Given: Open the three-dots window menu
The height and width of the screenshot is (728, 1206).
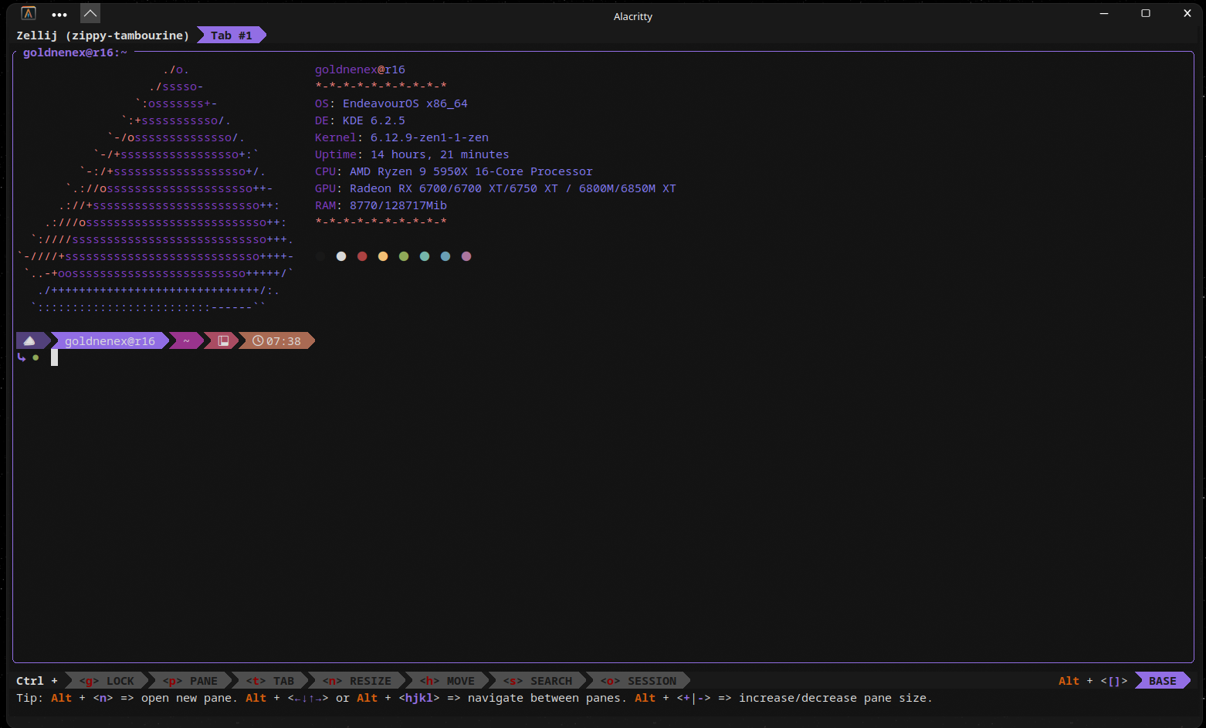Looking at the screenshot, I should (x=59, y=14).
